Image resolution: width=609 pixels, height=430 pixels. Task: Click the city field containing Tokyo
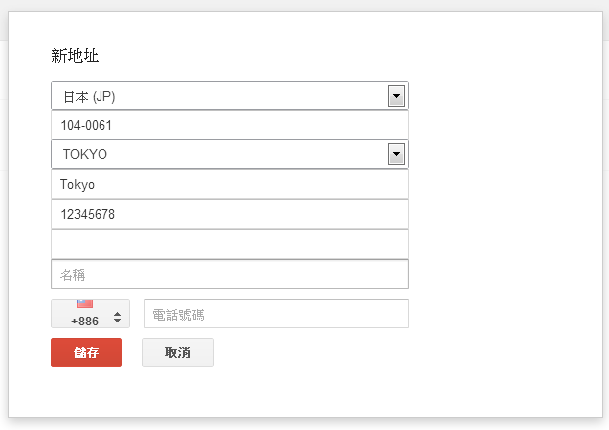pos(230,184)
